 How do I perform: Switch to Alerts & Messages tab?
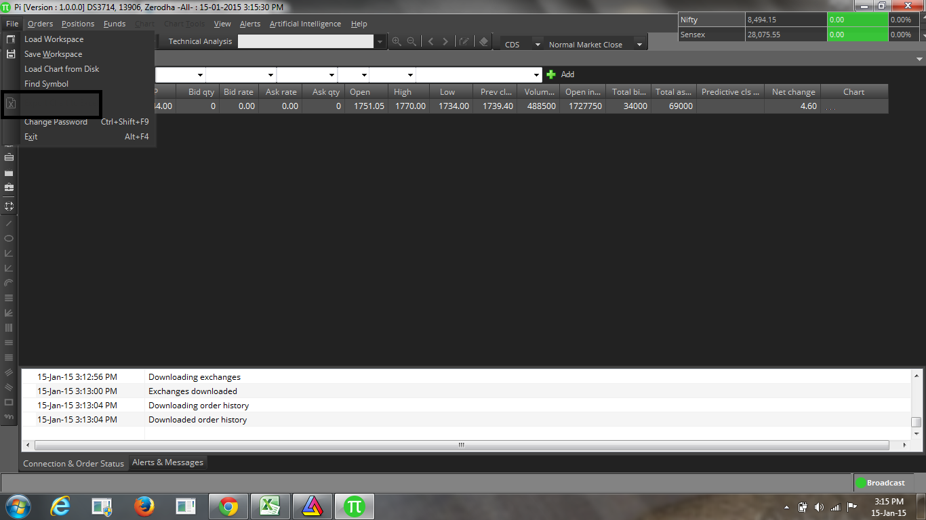167,462
